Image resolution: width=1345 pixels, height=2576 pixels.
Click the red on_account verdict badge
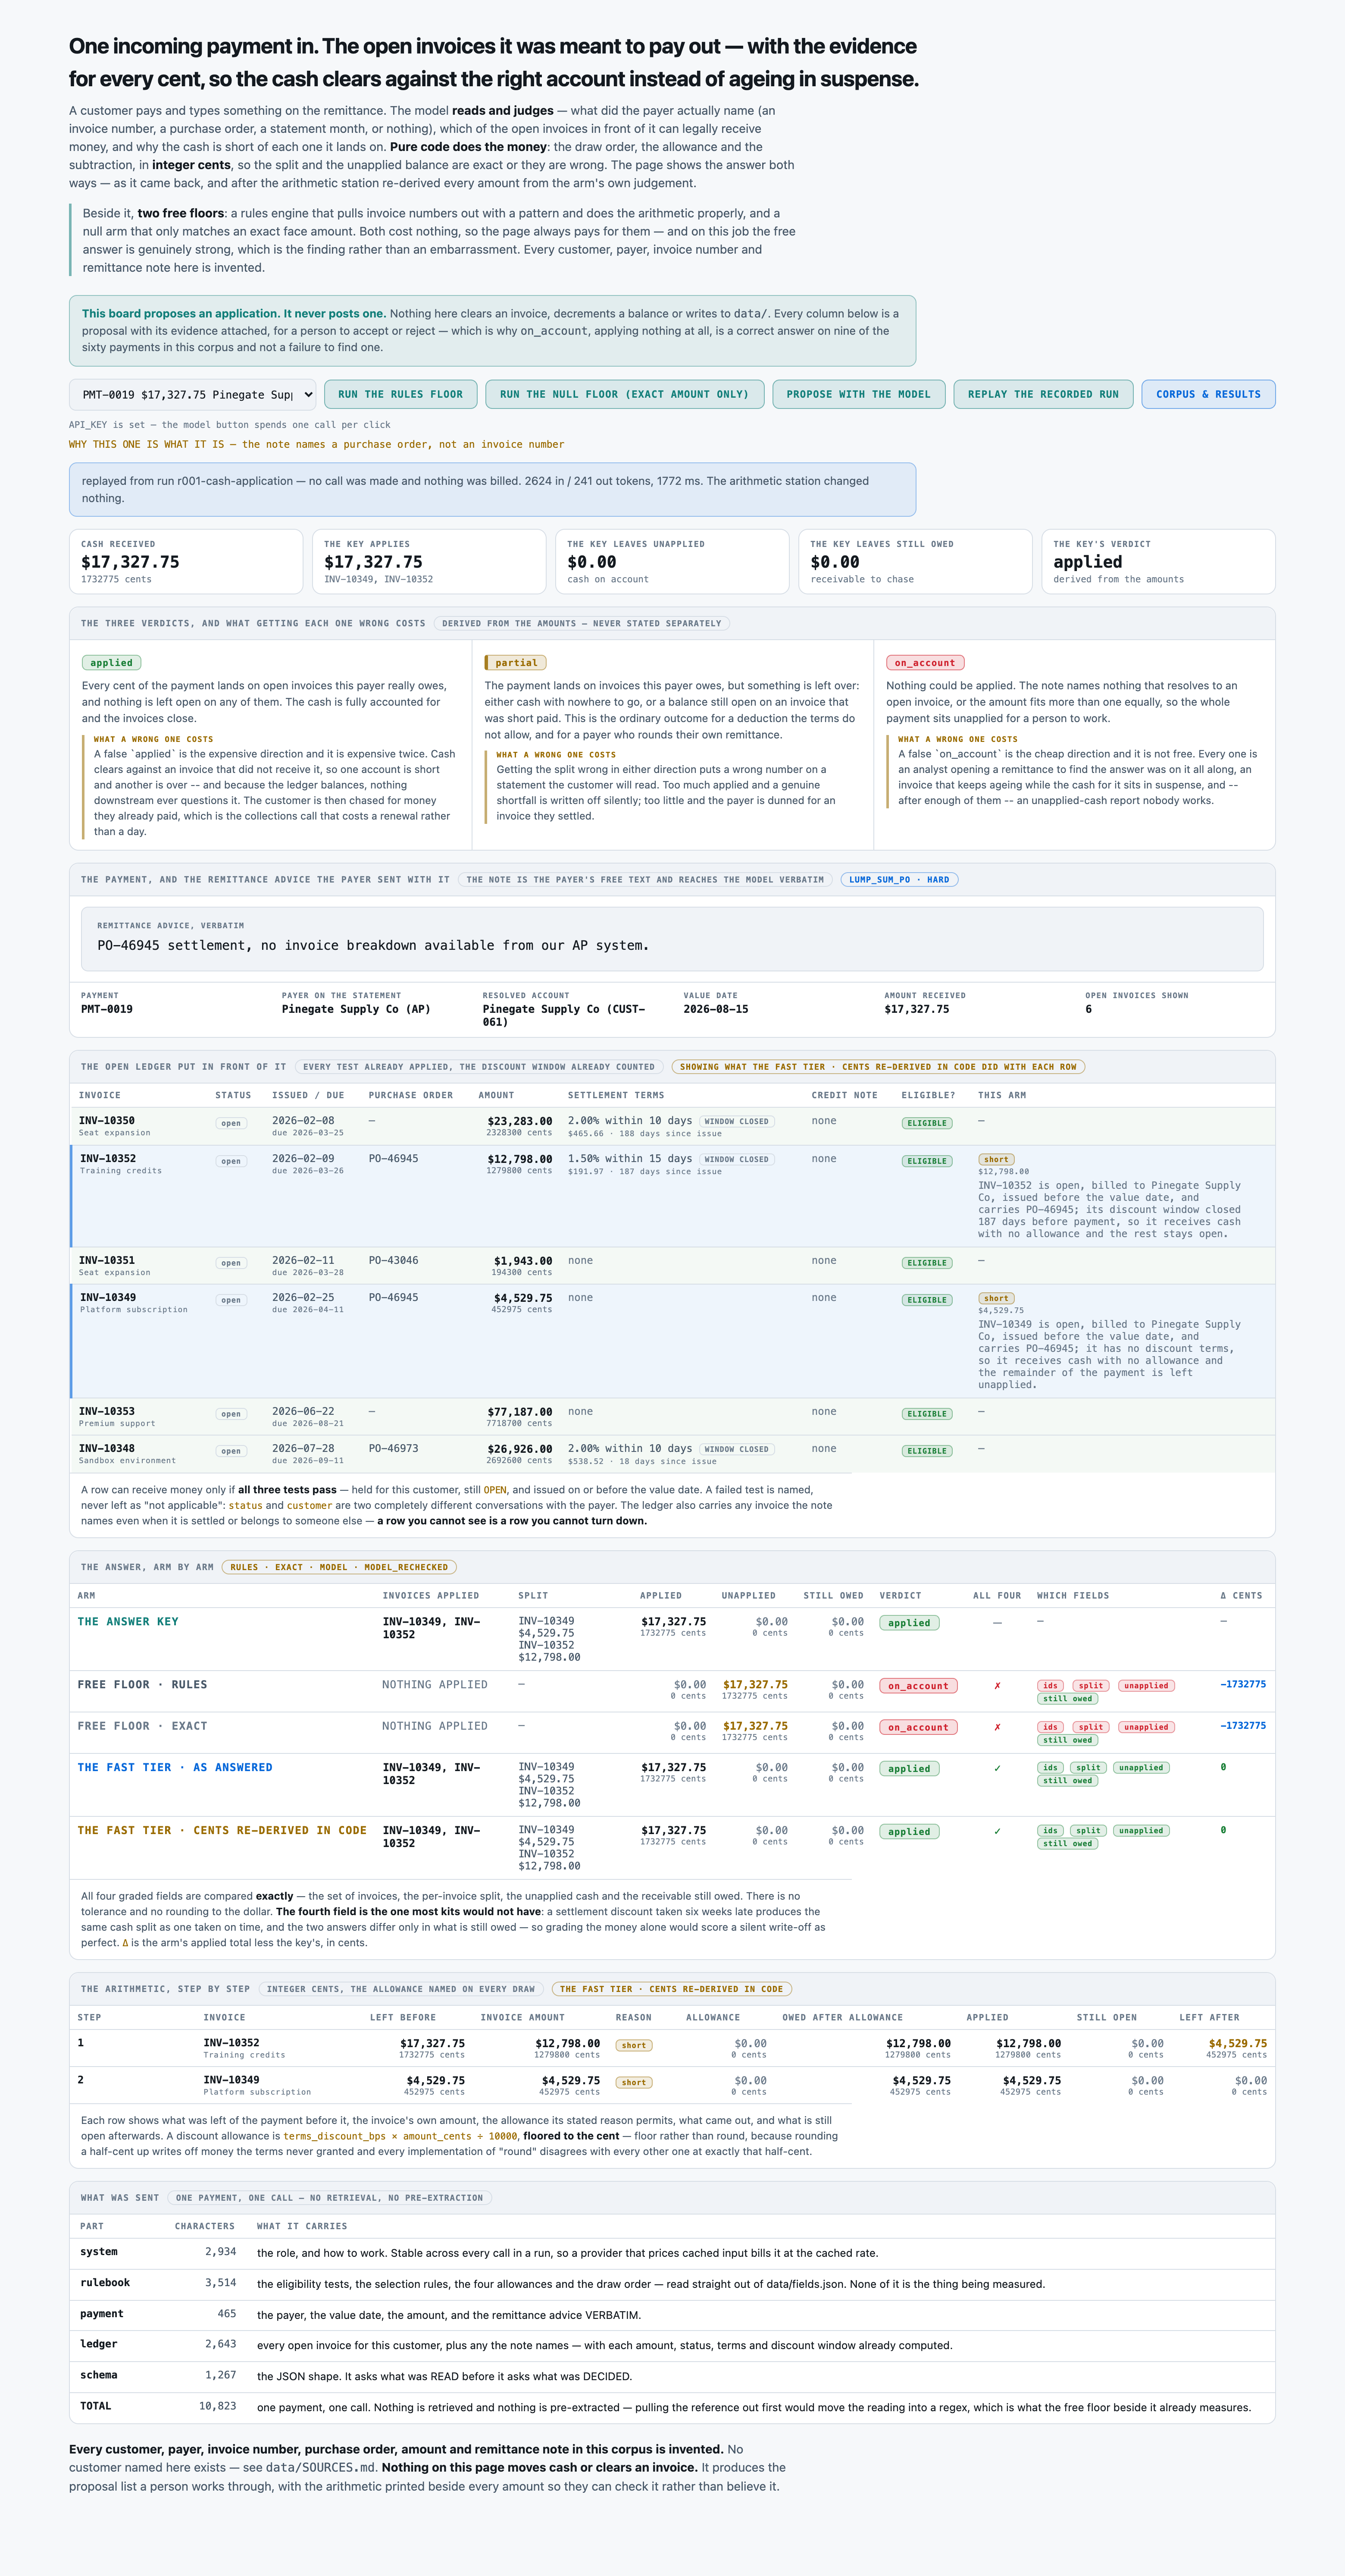click(x=924, y=663)
